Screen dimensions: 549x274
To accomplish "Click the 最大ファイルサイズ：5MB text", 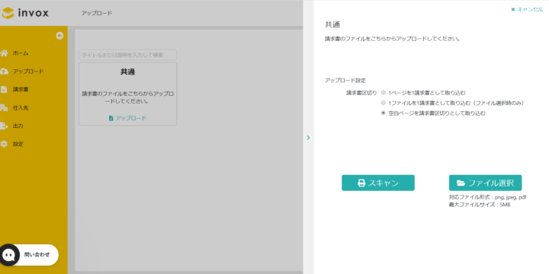I will pyautogui.click(x=480, y=205).
